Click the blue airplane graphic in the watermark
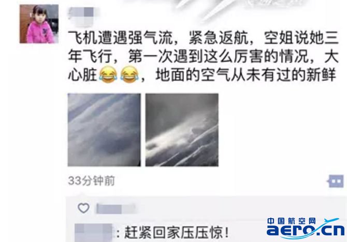The image size is (347, 242). (331, 221)
